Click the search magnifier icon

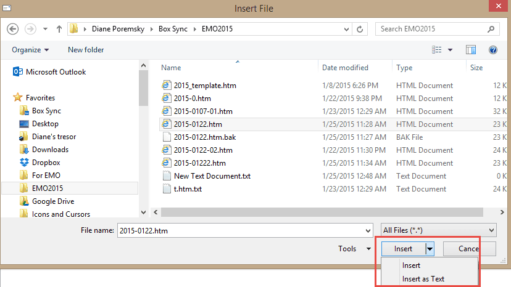coord(491,29)
